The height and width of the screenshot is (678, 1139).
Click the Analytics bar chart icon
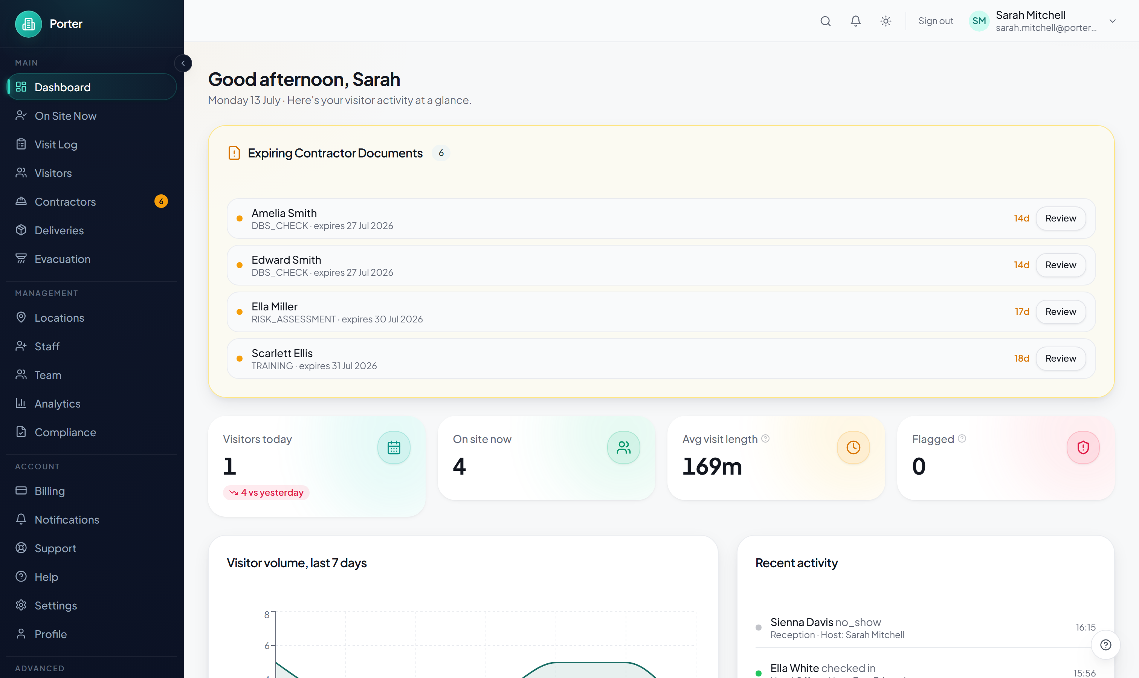[21, 403]
